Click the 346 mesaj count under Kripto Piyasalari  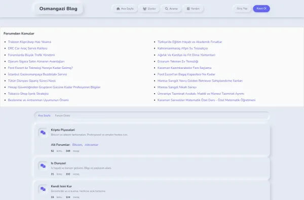click(x=72, y=151)
